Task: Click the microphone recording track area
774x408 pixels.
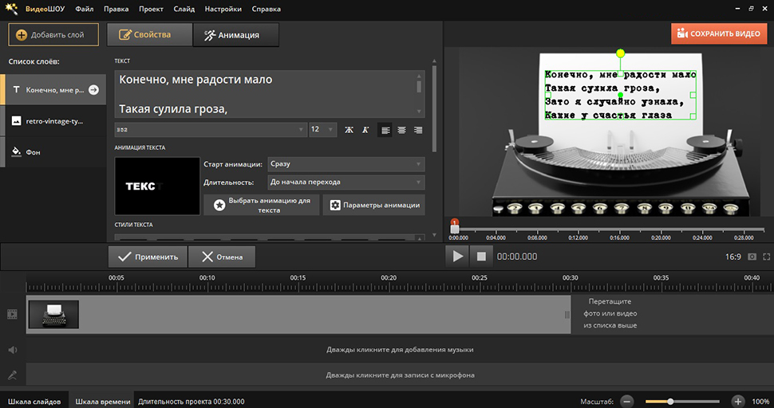Action: point(400,375)
